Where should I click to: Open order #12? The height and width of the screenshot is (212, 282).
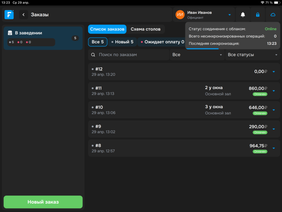[x=184, y=71]
